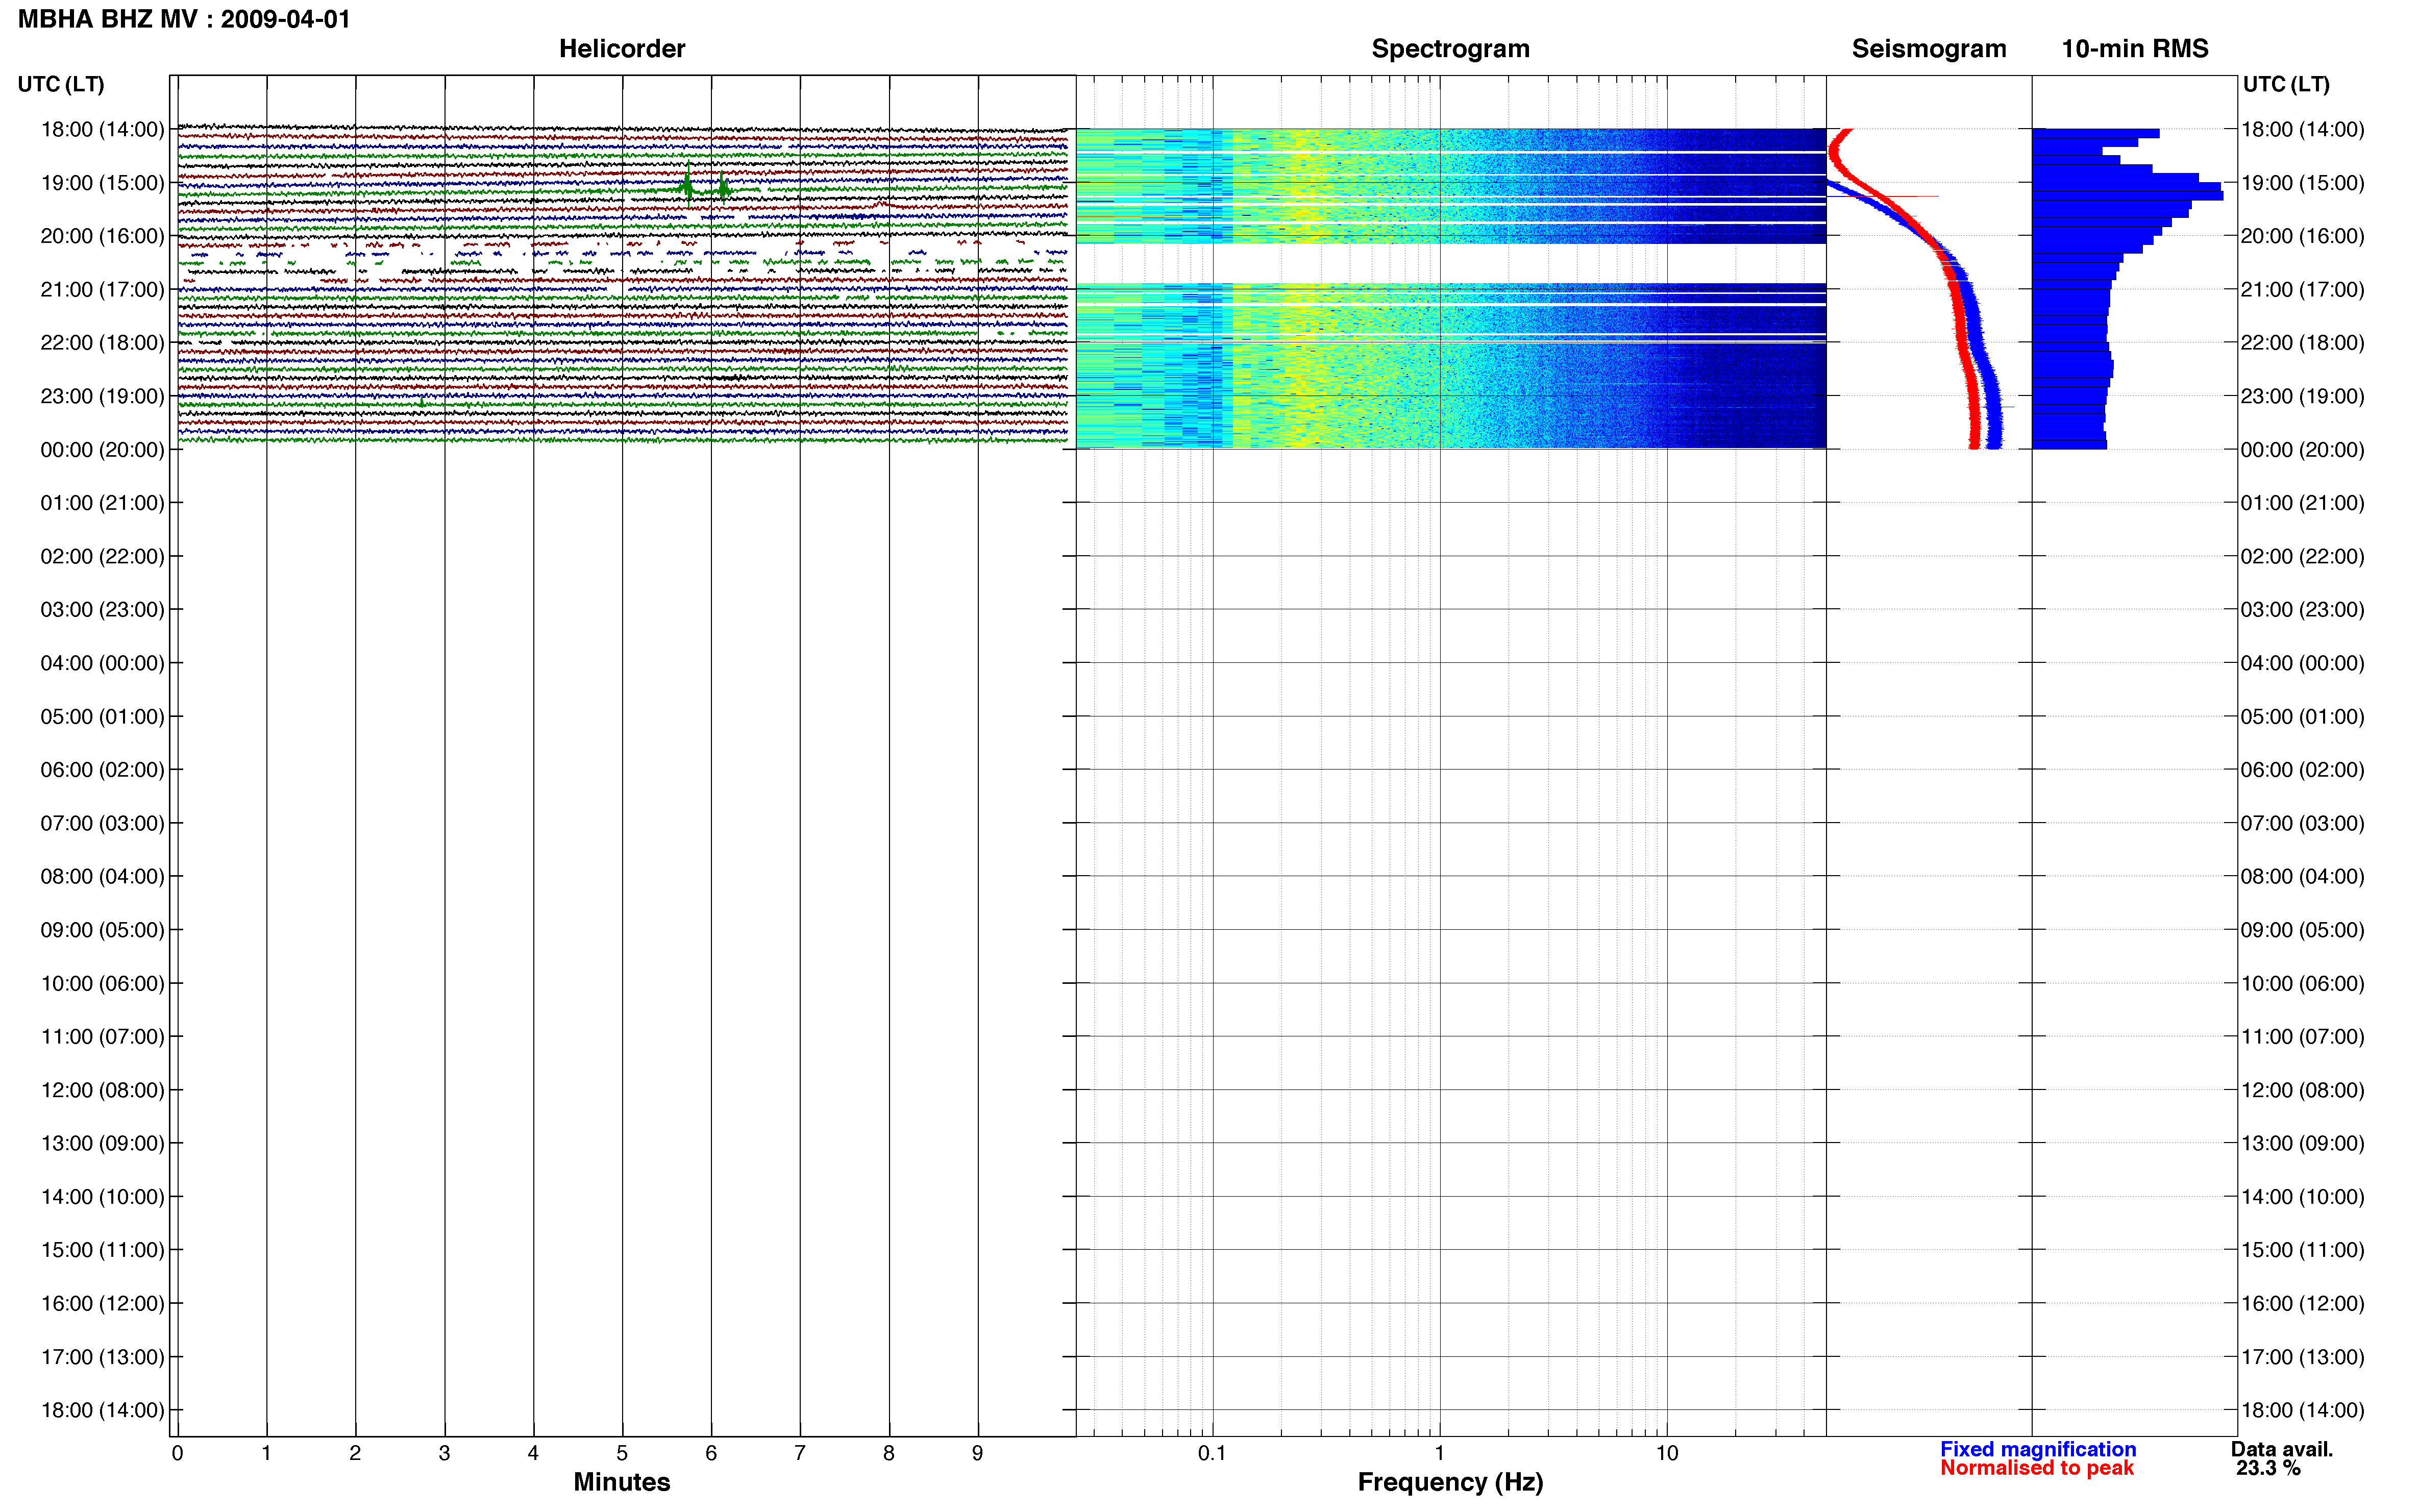The height and width of the screenshot is (1512, 2419).
Task: Click the tallest blue RMS bar near 19:00
Action: (x=2128, y=195)
